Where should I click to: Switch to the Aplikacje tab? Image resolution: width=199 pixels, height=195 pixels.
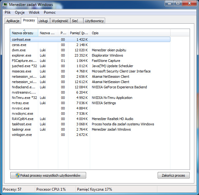13,21
